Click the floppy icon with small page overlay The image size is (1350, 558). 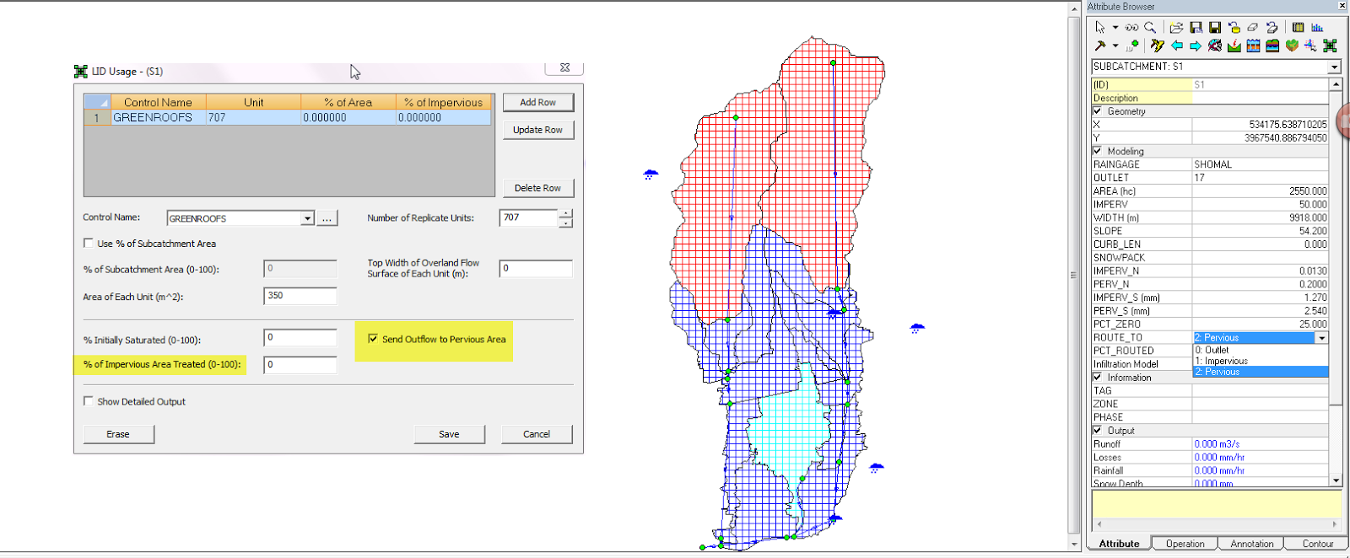click(x=1196, y=28)
